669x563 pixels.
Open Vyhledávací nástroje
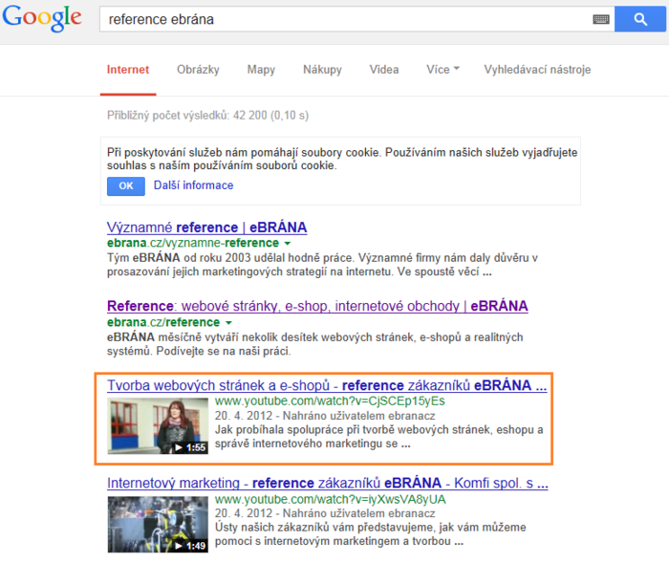pyautogui.click(x=537, y=70)
